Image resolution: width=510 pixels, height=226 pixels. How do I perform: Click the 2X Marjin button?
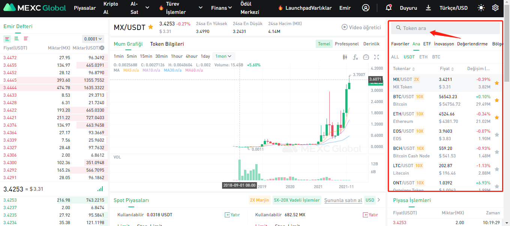(259, 200)
